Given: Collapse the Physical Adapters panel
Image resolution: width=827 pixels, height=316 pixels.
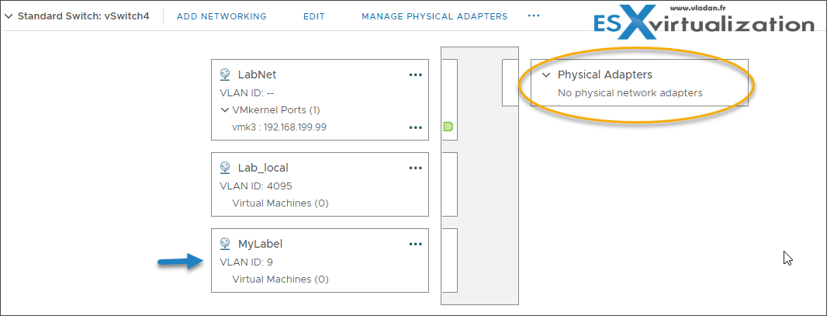Looking at the screenshot, I should pyautogui.click(x=547, y=75).
